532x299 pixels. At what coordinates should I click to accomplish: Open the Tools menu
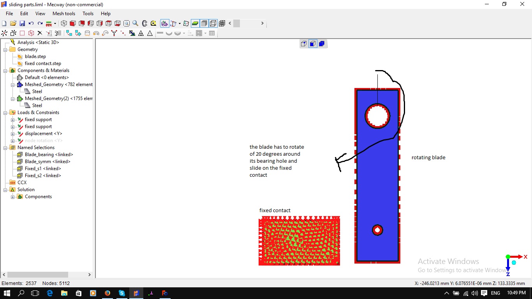pos(88,14)
